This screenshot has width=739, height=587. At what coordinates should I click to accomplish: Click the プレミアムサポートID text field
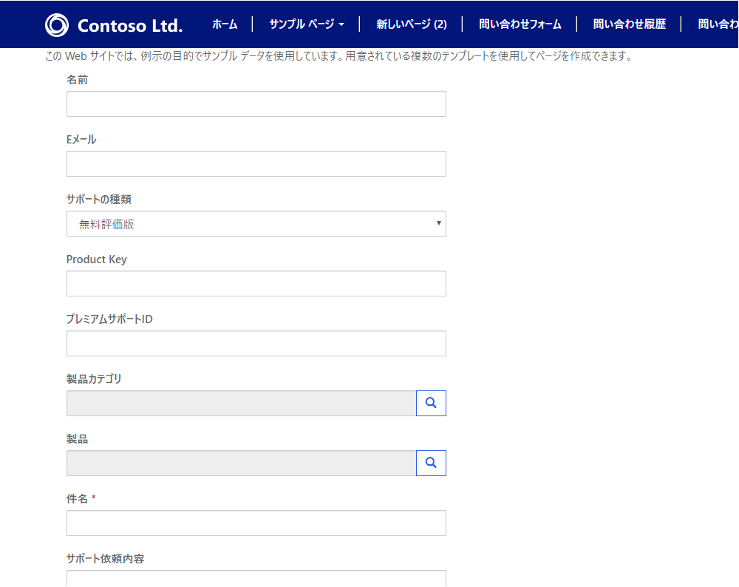pos(256,343)
